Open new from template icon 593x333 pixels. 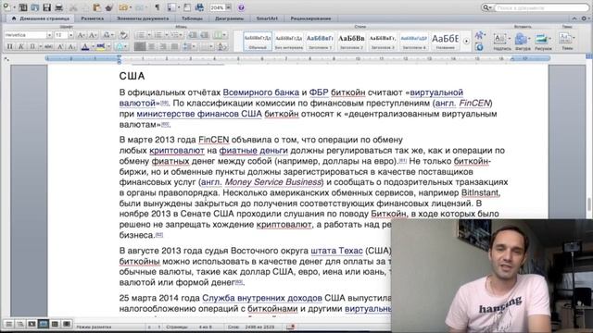(22, 7)
